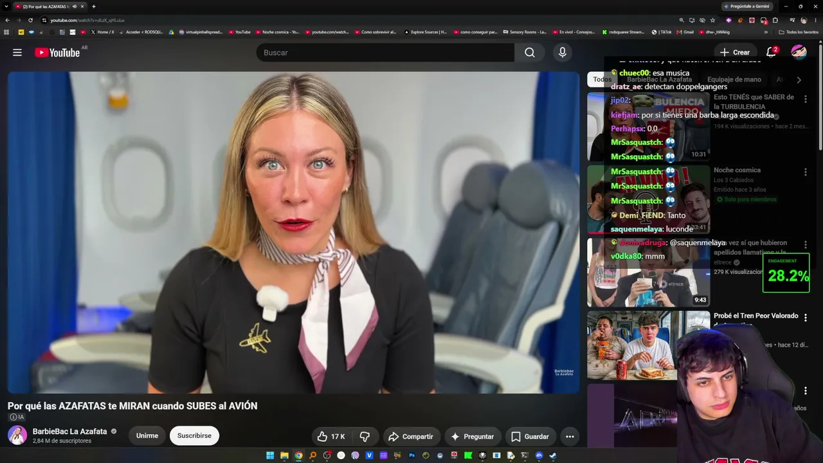Launch Steam from the taskbar
The image size is (823, 463).
(553, 456)
